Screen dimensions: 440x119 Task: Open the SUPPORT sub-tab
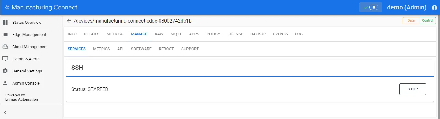(190, 49)
